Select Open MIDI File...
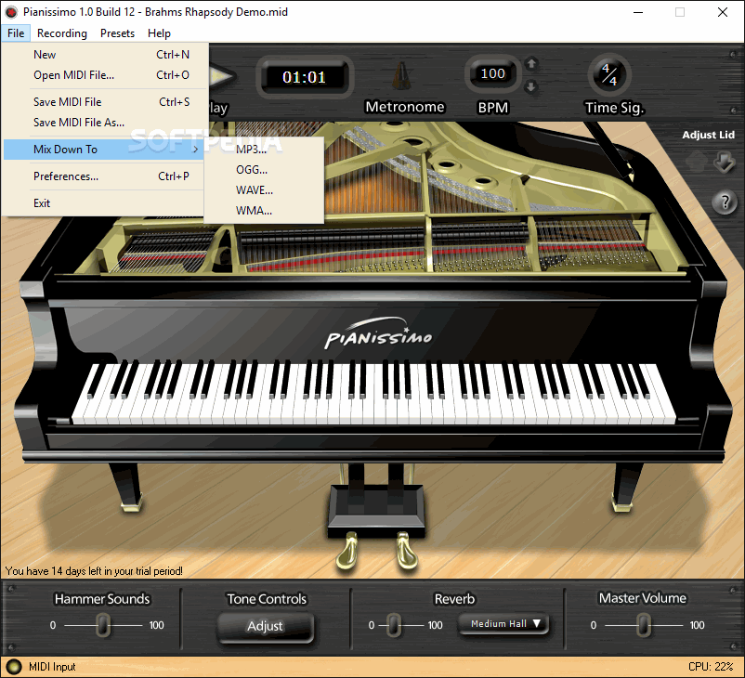Image resolution: width=745 pixels, height=678 pixels. 105,75
